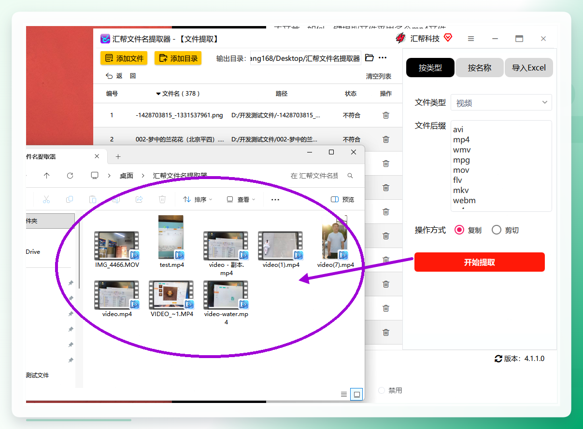Open the hamburger menu in the title bar
Viewport: 583px width, 429px height.
click(471, 39)
